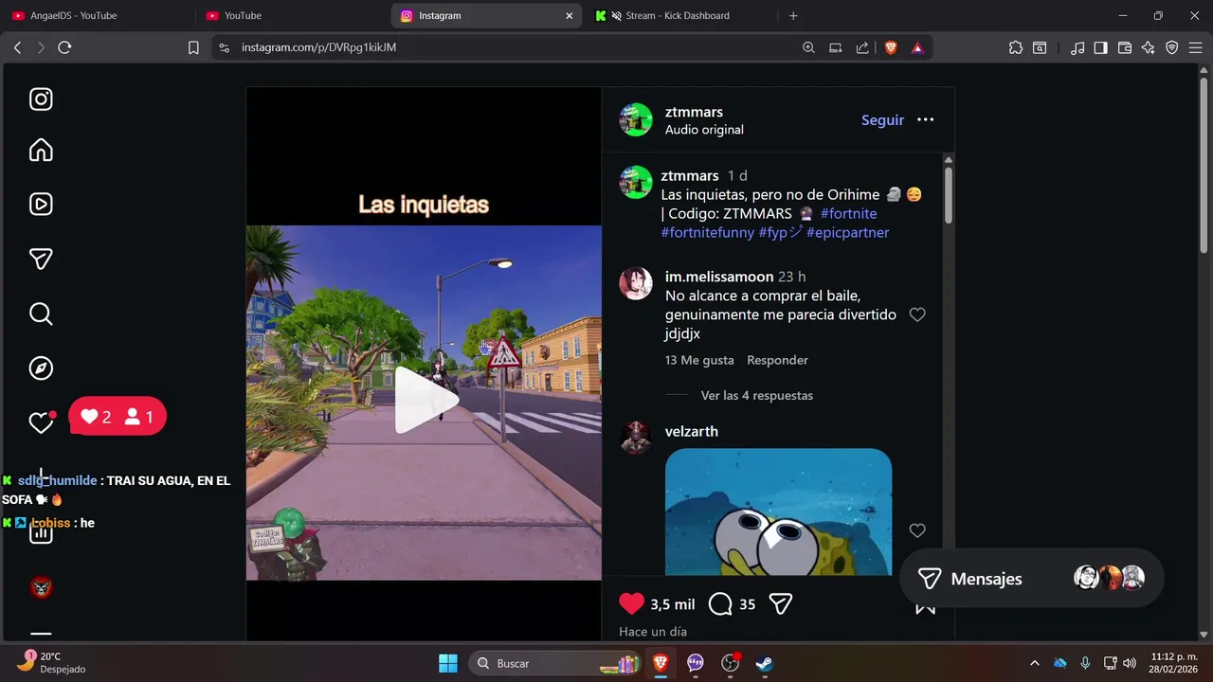Switch to the Stream - Kick Dashboard tab
This screenshot has height=682, width=1213.
(682, 15)
